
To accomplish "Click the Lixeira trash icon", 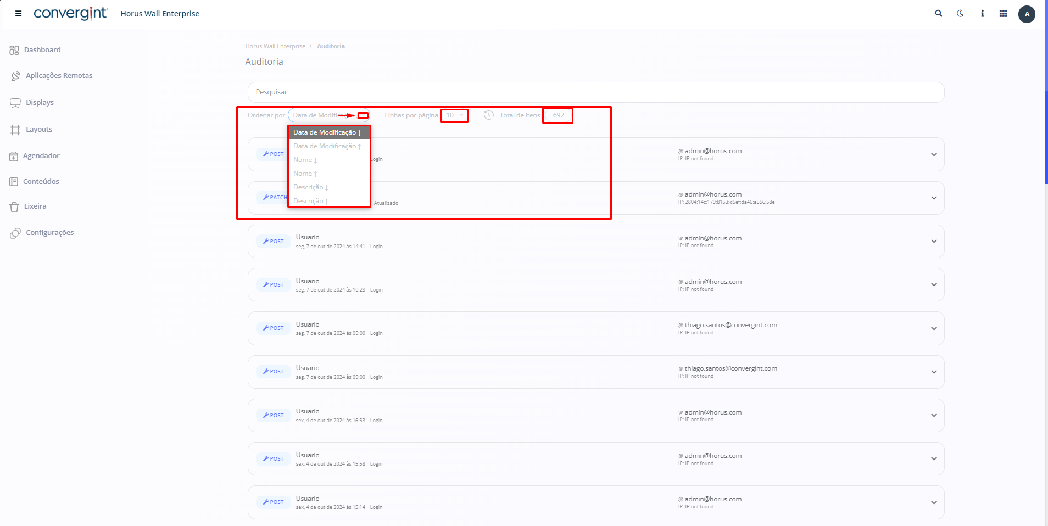I will pyautogui.click(x=14, y=207).
